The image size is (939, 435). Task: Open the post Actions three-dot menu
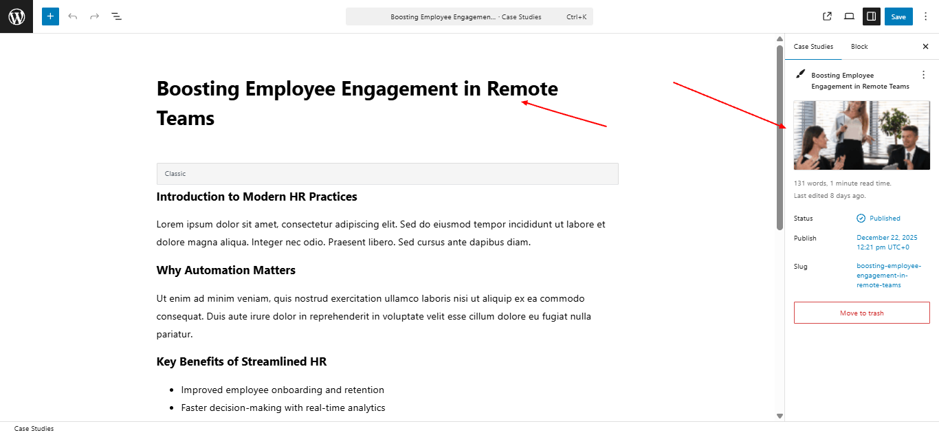click(923, 75)
